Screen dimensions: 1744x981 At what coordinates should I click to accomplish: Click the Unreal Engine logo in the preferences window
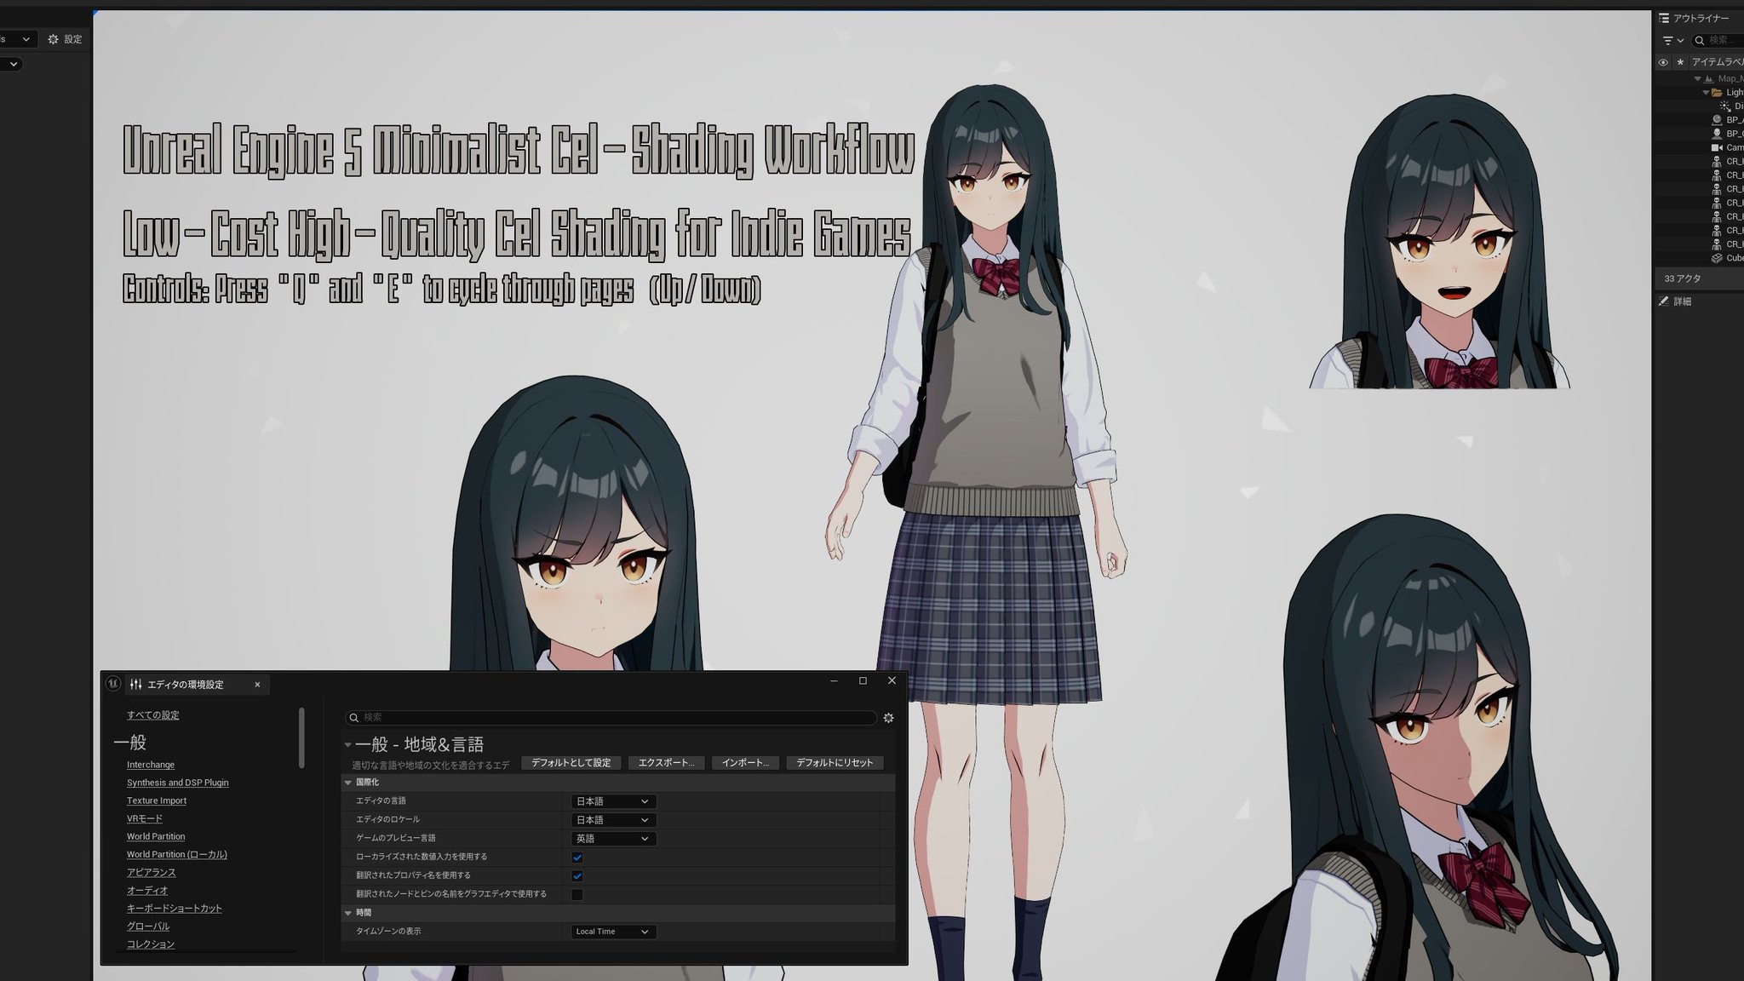click(x=113, y=684)
